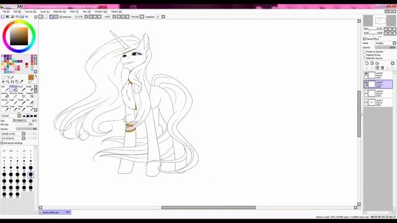Toggle the Selection checkbox in toolbar
The height and width of the screenshot is (223, 397).
coord(61,17)
